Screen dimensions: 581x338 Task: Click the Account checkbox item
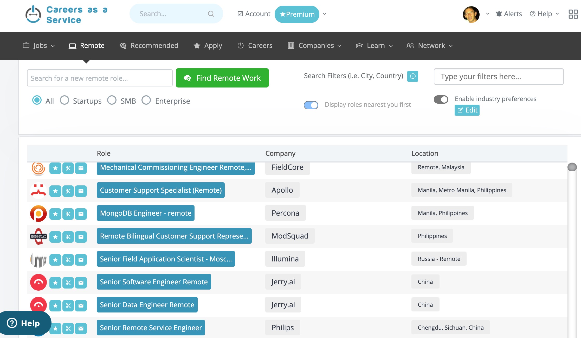tap(254, 14)
